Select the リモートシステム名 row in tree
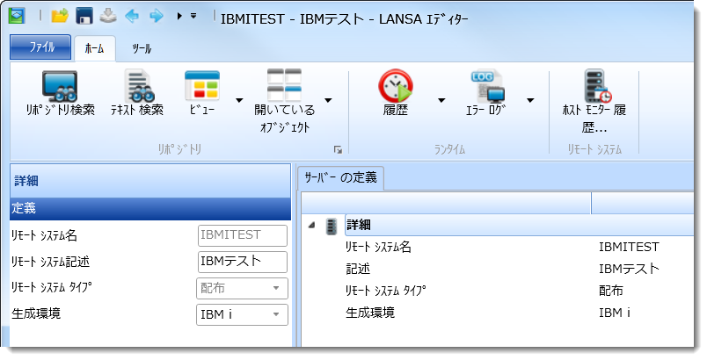Viewport: 707px width, 360px height. (x=498, y=247)
